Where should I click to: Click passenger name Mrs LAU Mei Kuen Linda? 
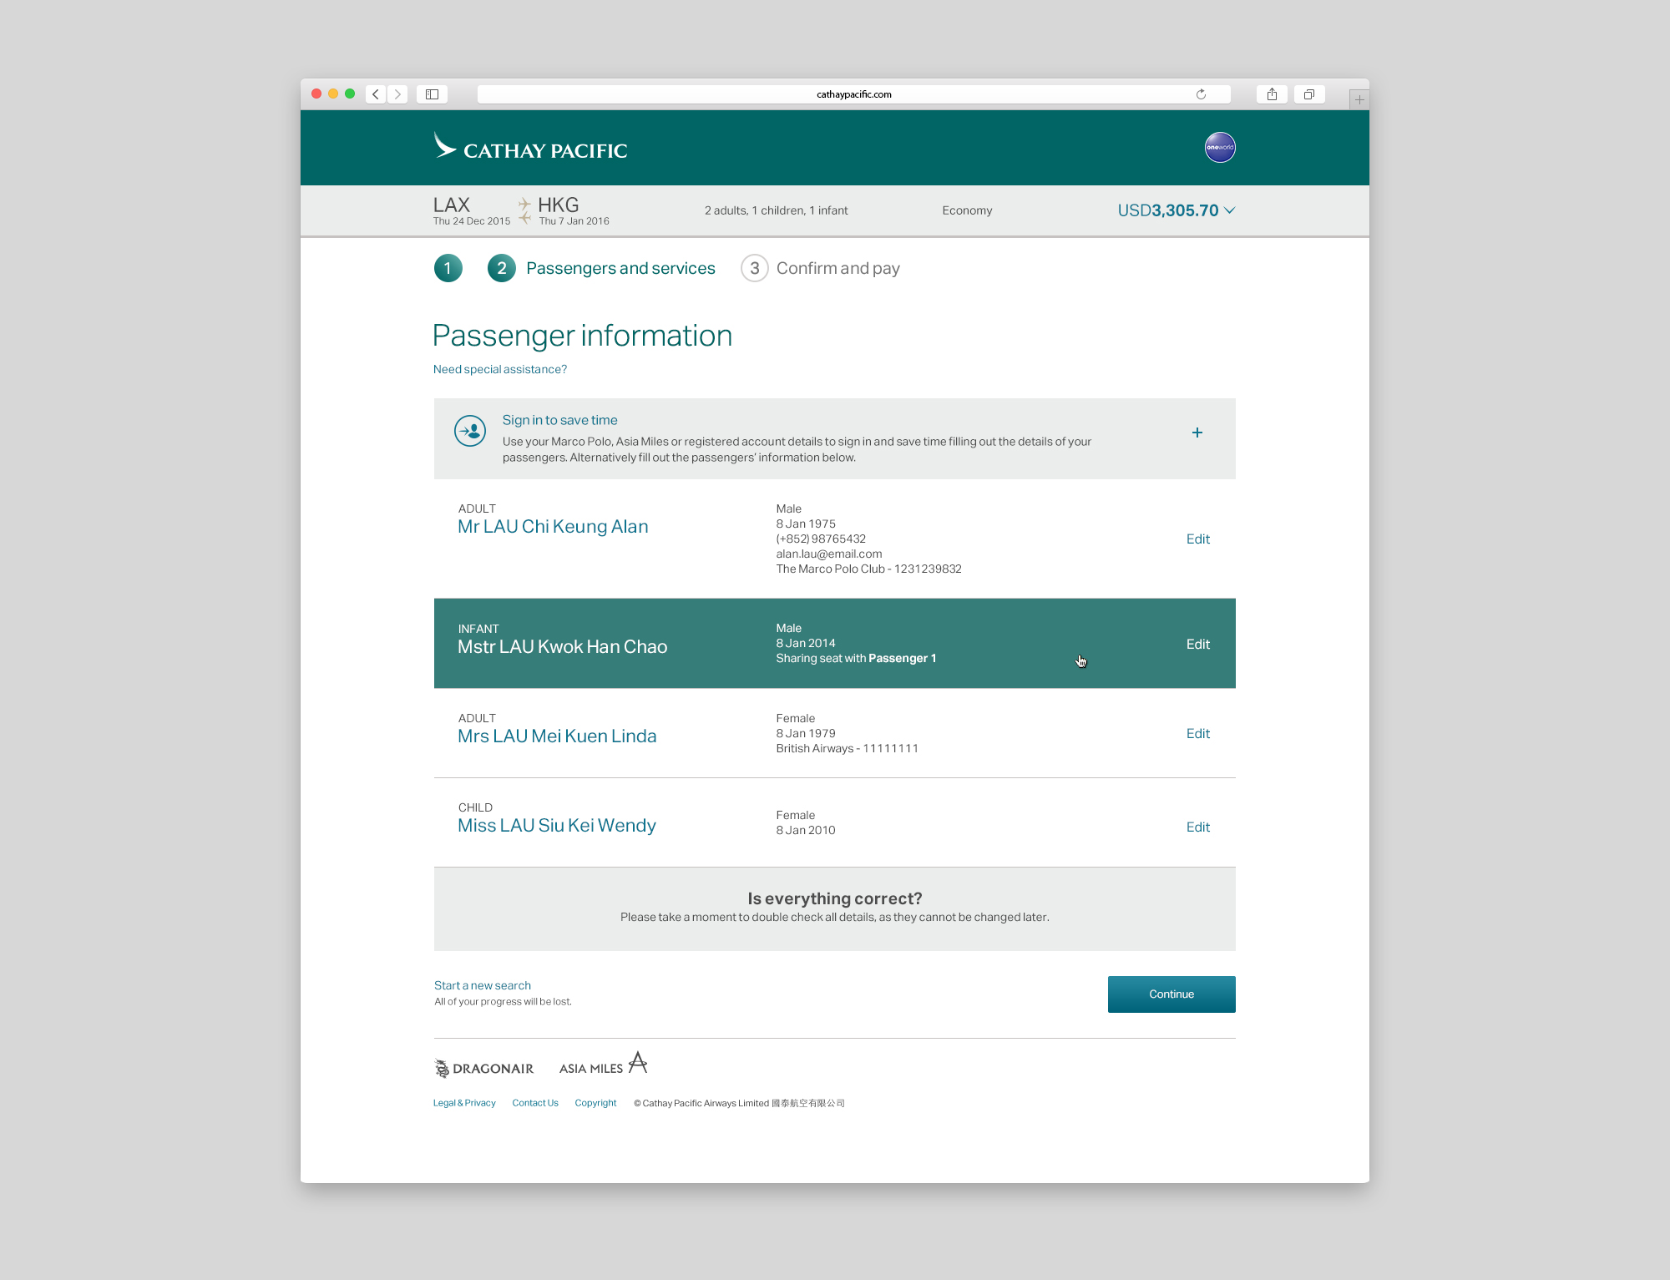coord(557,736)
